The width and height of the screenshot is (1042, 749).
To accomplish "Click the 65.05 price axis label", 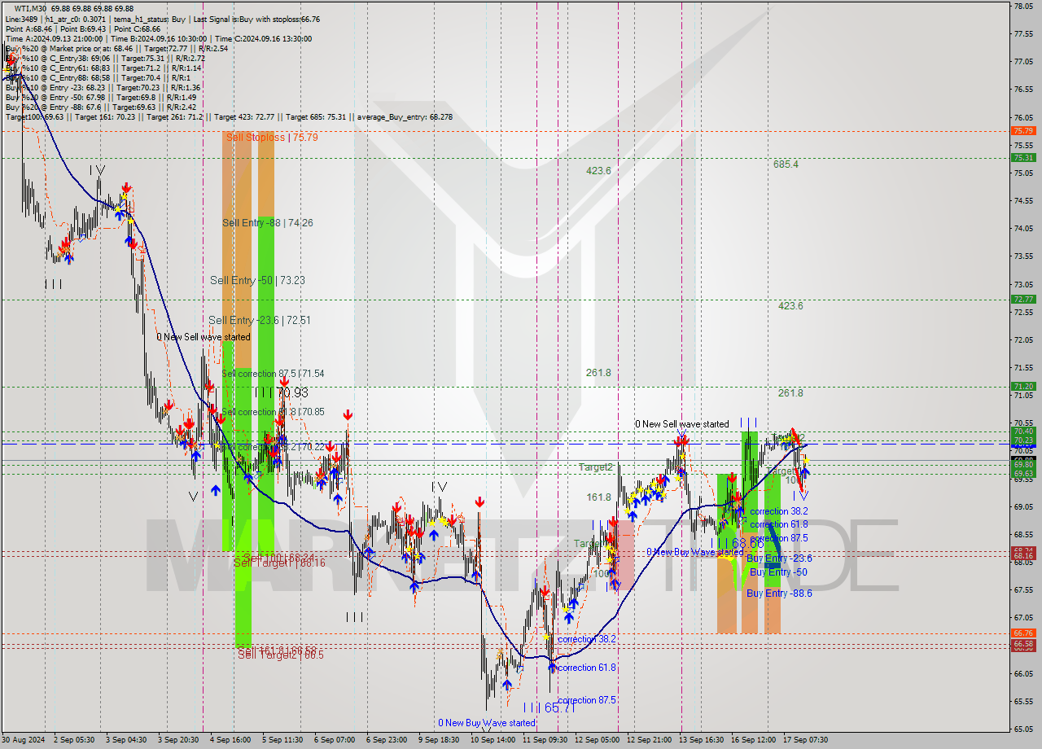I will tap(1024, 729).
